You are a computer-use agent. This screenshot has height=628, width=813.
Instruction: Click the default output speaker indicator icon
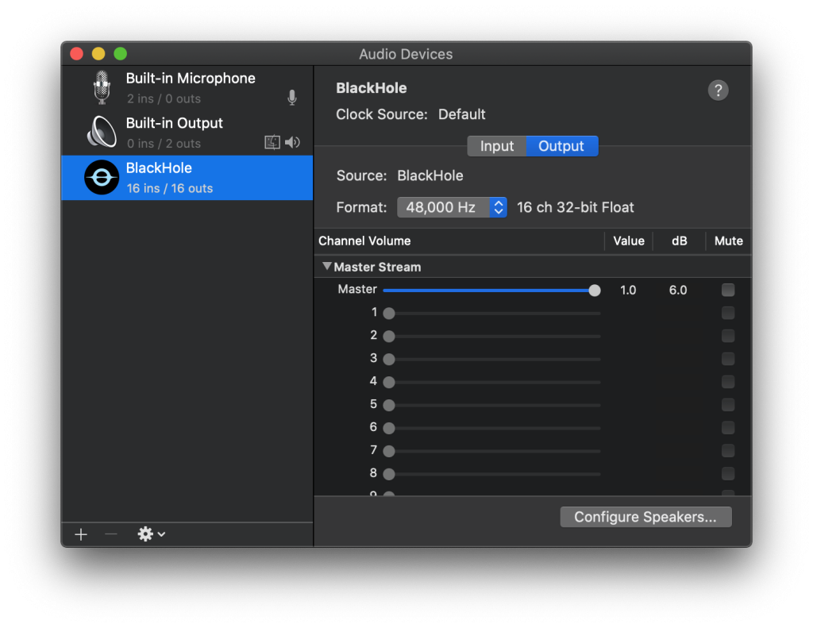pyautogui.click(x=293, y=143)
